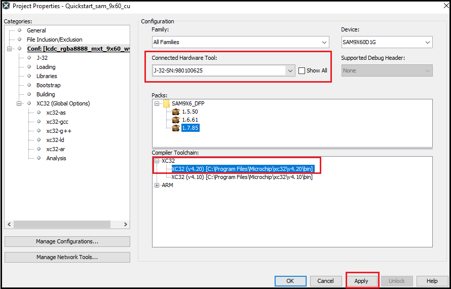Collapse the XC32 compiler toolchain node
Image resolution: width=451 pixels, height=289 pixels.
[157, 161]
